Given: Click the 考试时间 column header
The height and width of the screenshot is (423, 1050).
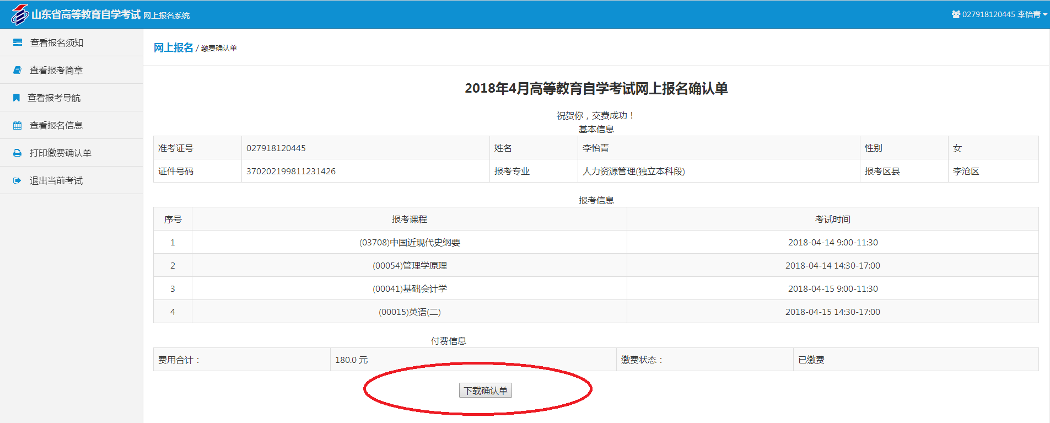Looking at the screenshot, I should point(832,219).
